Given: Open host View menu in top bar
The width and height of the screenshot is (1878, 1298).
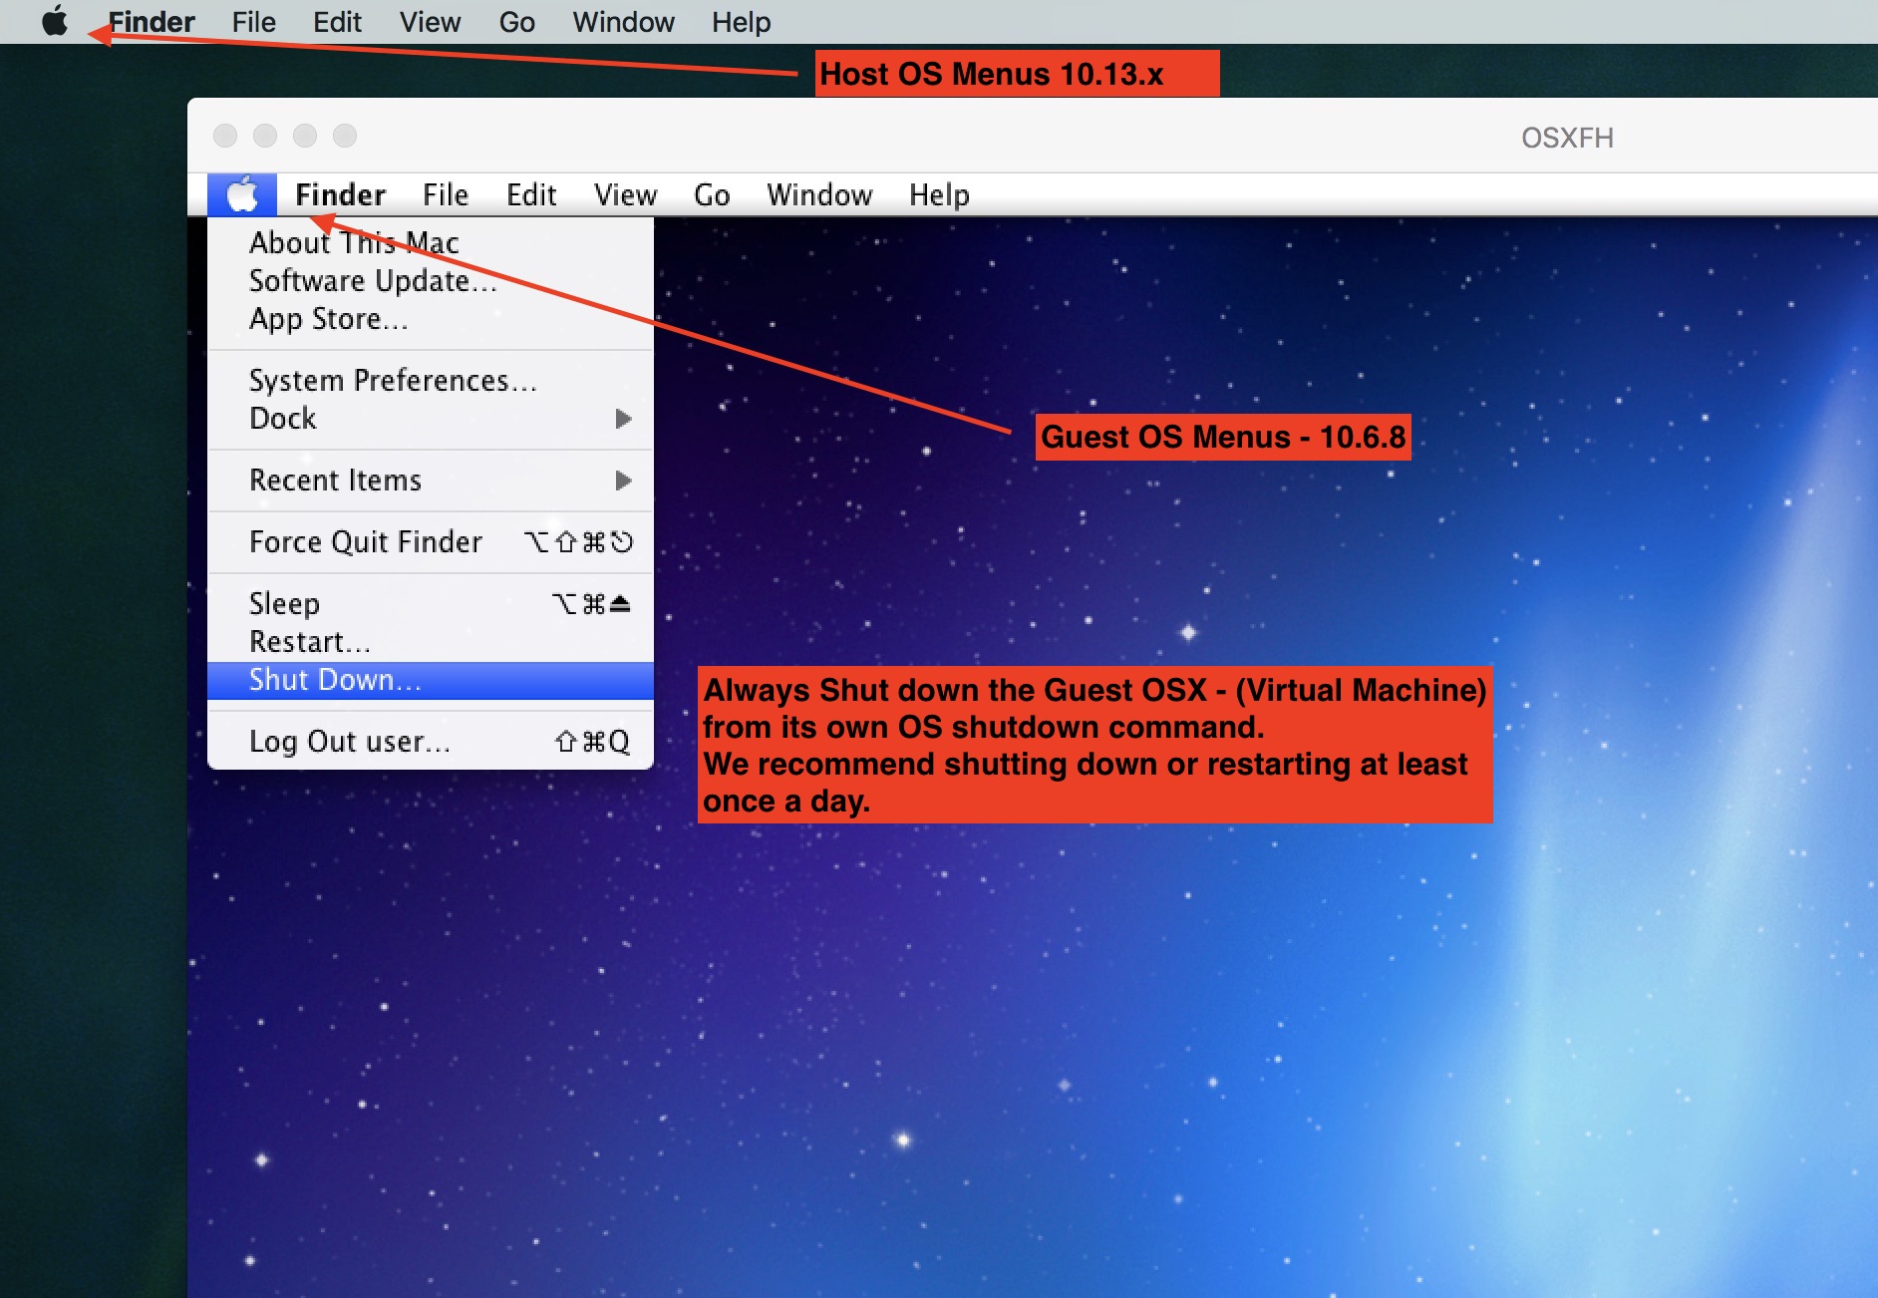Looking at the screenshot, I should pos(430,22).
